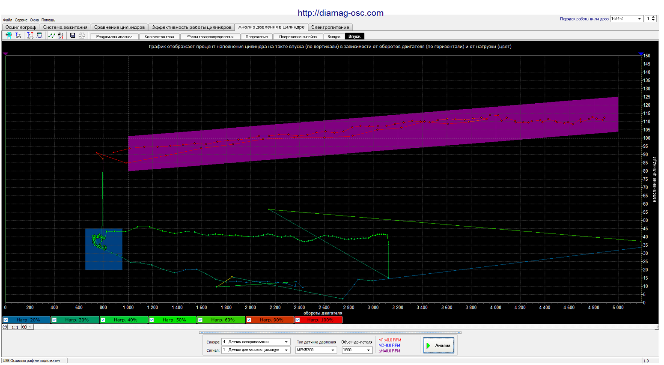
Task: Open the Выпуск sub-tab
Action: (x=334, y=36)
